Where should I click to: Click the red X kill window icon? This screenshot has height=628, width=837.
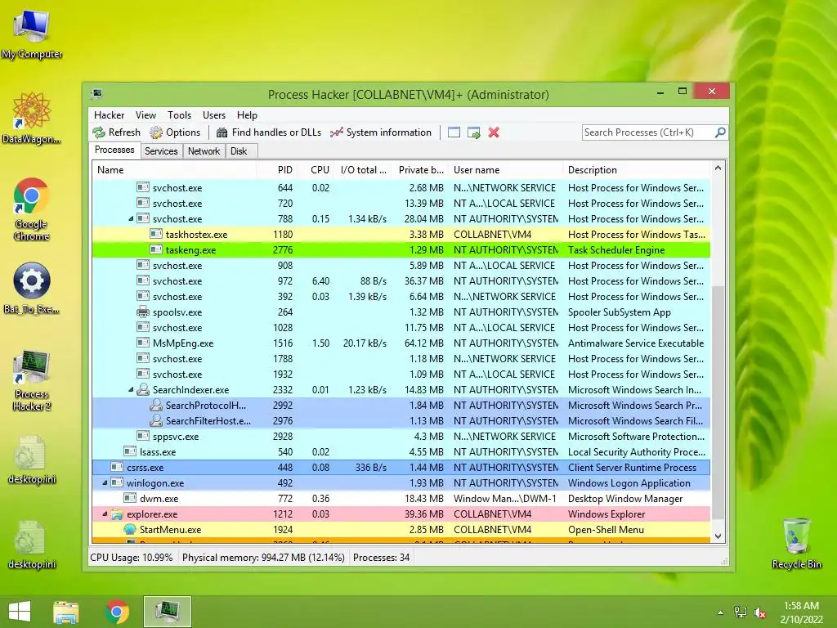coord(494,132)
